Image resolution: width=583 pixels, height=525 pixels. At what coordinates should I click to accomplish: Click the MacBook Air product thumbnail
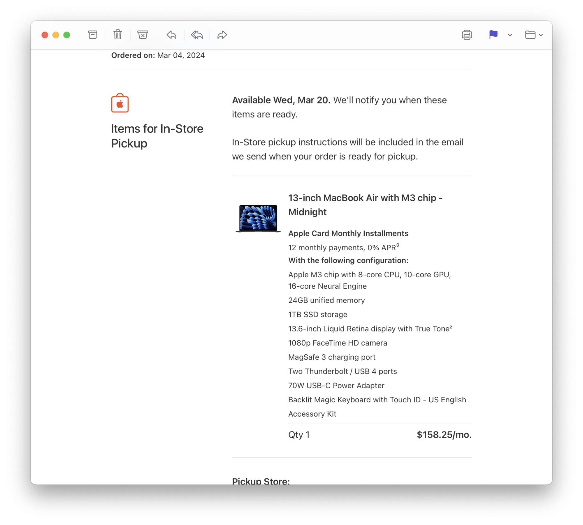pos(258,219)
